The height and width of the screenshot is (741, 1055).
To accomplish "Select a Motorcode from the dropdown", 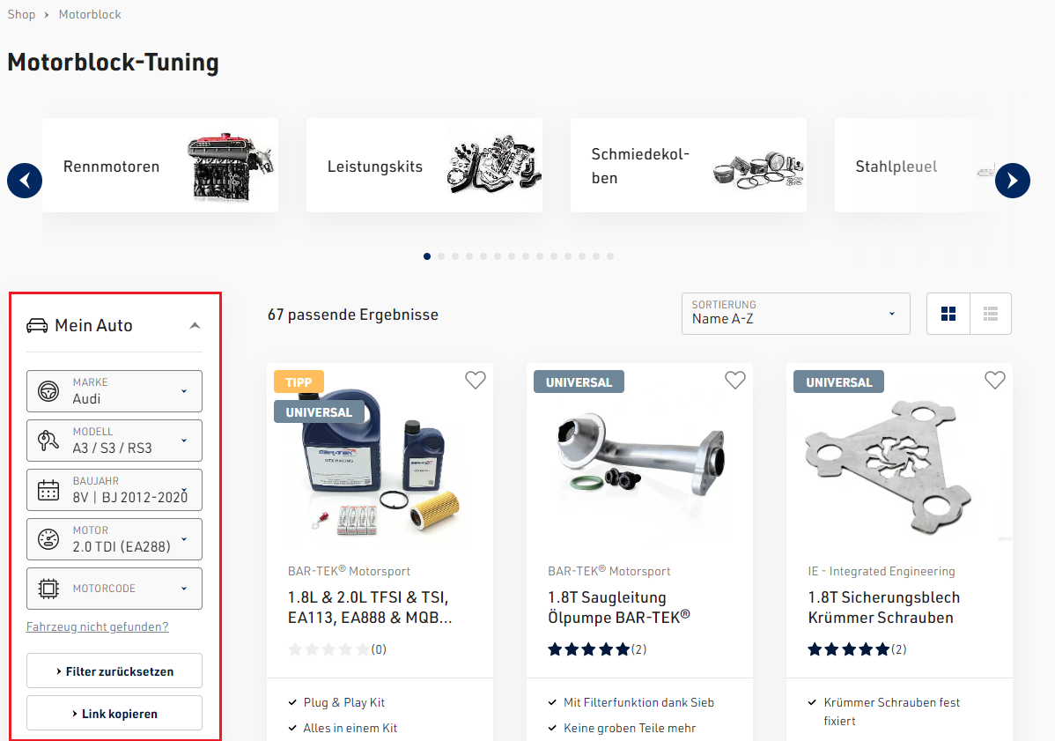I will 114,589.
